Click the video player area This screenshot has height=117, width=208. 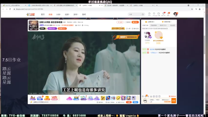click(84, 63)
